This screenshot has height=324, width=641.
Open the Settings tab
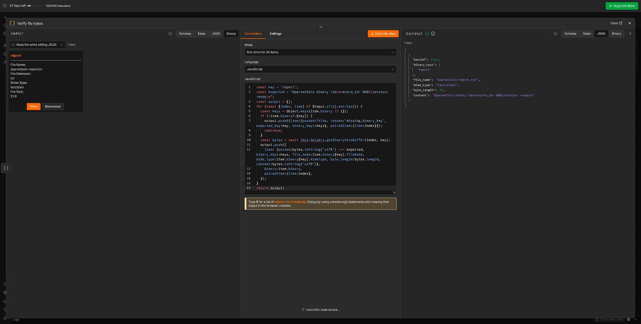(x=276, y=34)
